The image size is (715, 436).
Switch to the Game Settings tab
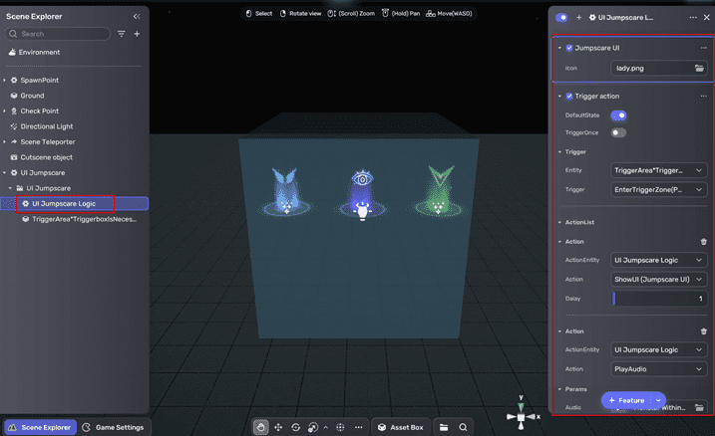coord(113,427)
